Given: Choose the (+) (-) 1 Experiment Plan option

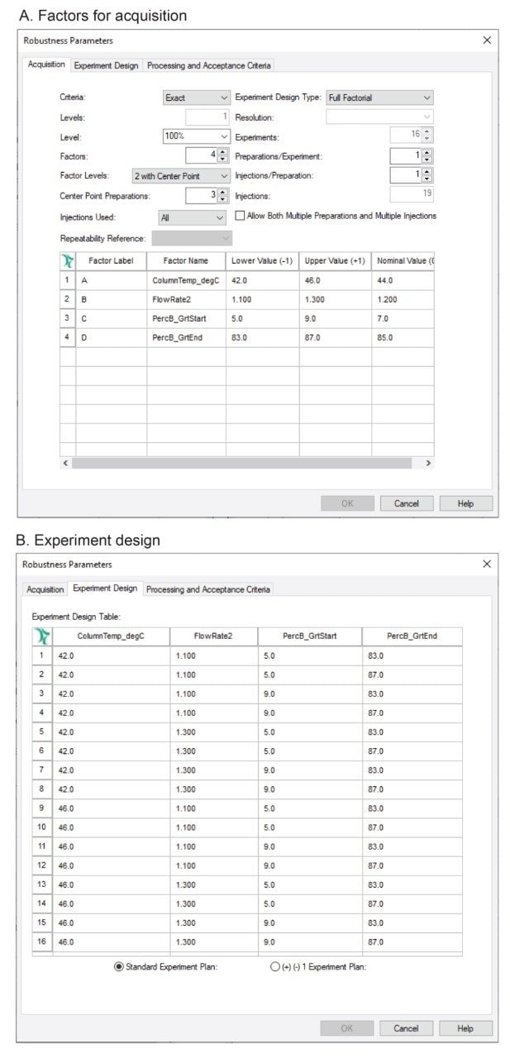Looking at the screenshot, I should pos(275,967).
